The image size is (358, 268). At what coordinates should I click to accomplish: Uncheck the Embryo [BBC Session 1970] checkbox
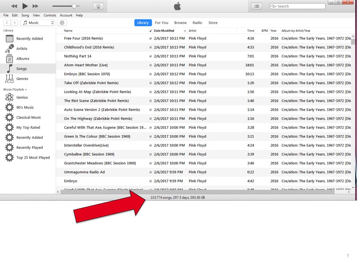coord(150,74)
